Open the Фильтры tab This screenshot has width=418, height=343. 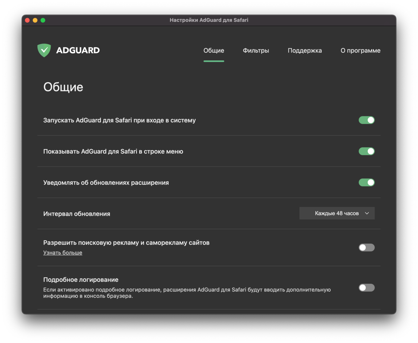coord(256,50)
